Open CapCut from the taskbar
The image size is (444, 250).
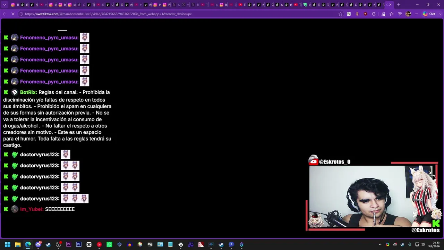pyautogui.click(x=89, y=244)
